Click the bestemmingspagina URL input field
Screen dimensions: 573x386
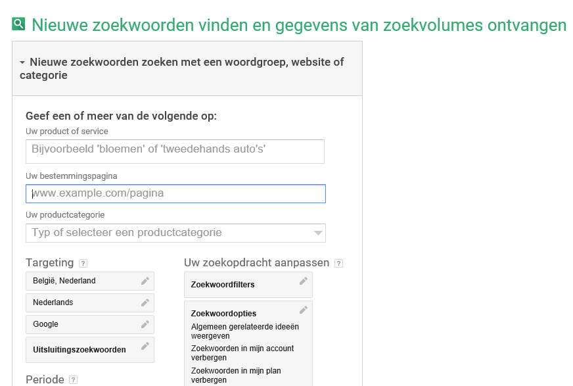[x=175, y=194]
